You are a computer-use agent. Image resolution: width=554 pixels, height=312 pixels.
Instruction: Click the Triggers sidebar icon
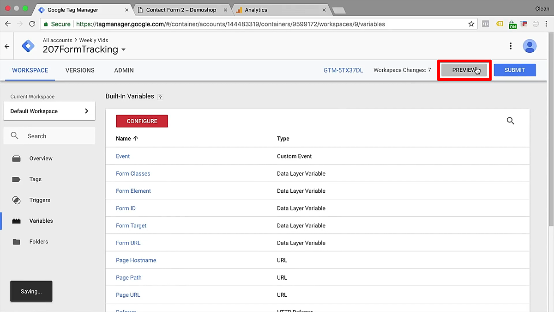point(17,200)
